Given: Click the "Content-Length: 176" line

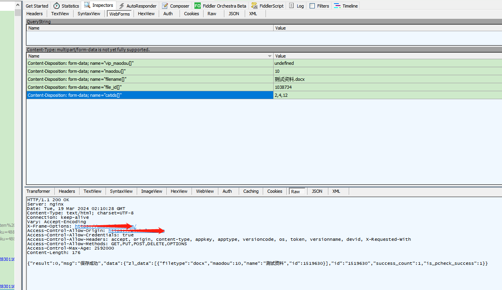Looking at the screenshot, I should click(54, 252).
